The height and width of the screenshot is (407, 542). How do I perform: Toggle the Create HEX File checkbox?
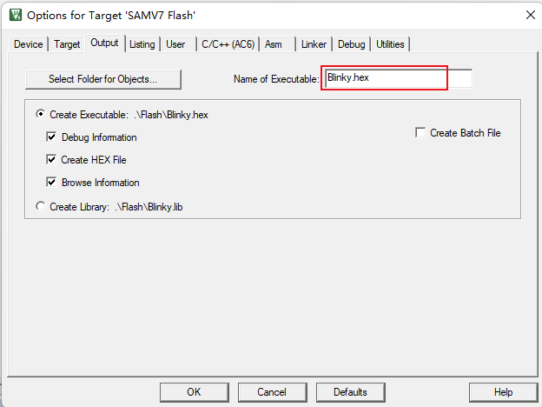(x=51, y=159)
